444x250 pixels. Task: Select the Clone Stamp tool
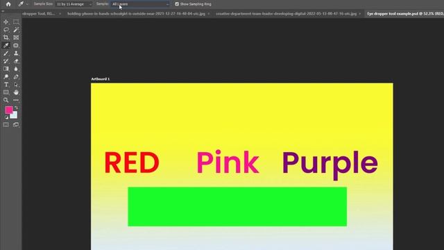click(x=16, y=53)
